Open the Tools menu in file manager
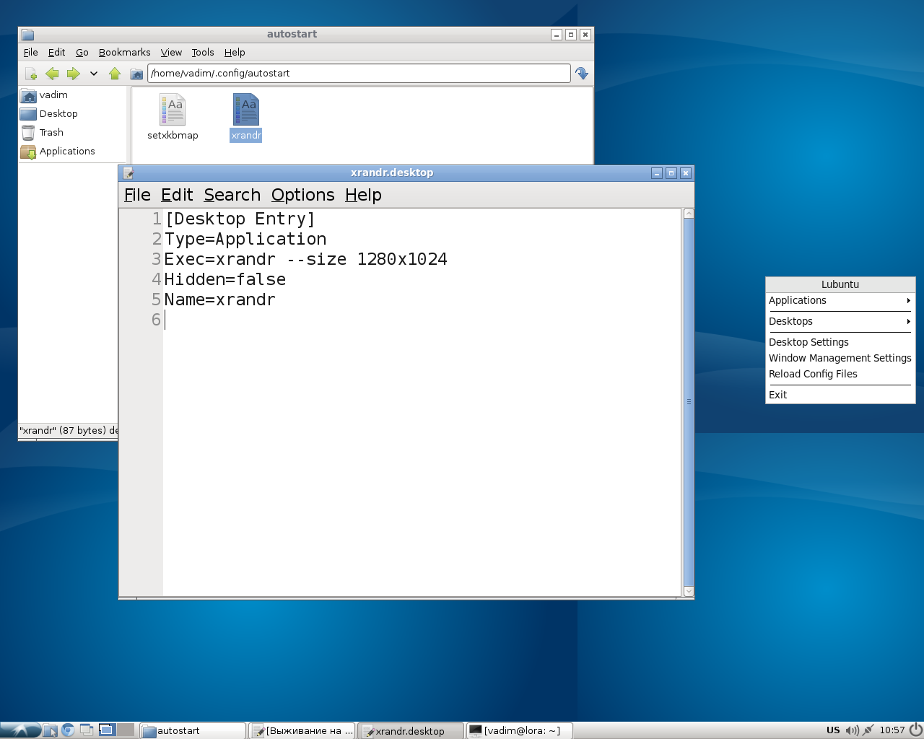 (203, 53)
